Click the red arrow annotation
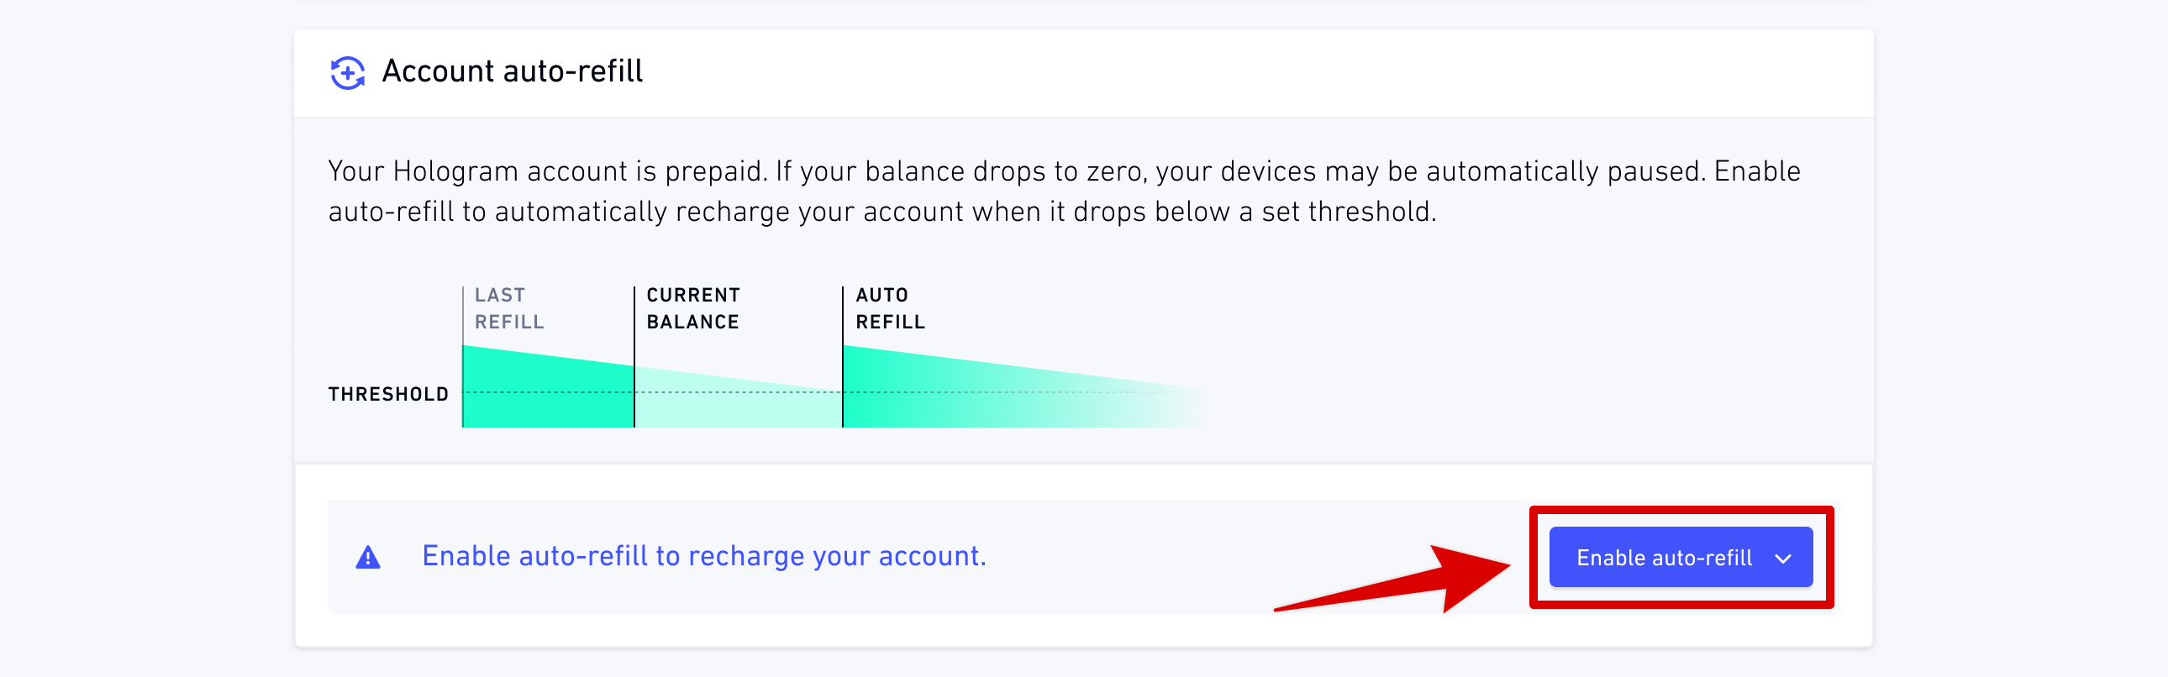This screenshot has height=677, width=2168. (1393, 579)
